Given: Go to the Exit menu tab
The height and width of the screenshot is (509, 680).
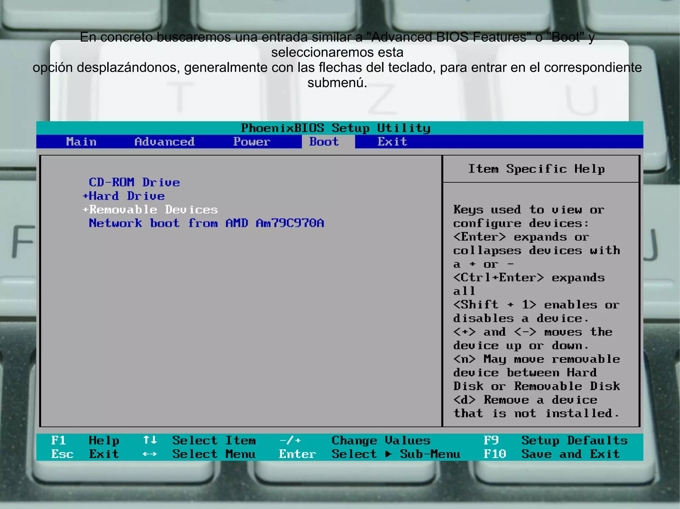Looking at the screenshot, I should 392,142.
